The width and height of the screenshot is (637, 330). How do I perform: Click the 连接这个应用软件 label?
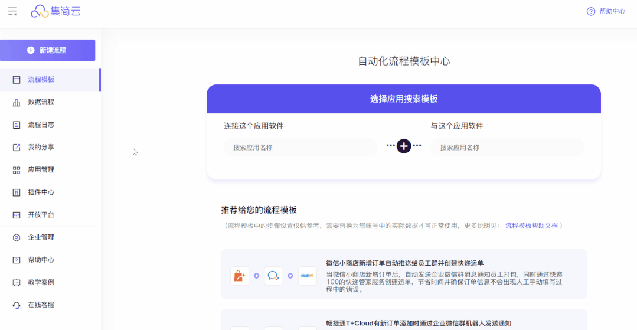[254, 126]
